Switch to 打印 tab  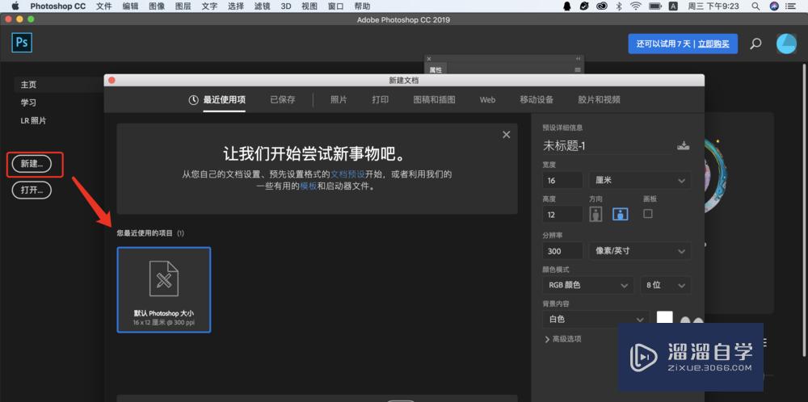[x=381, y=100]
